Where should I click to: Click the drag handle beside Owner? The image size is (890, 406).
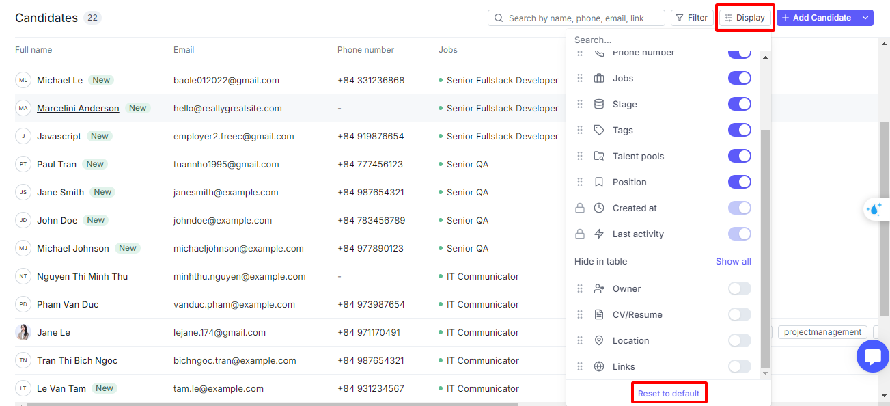click(x=580, y=289)
